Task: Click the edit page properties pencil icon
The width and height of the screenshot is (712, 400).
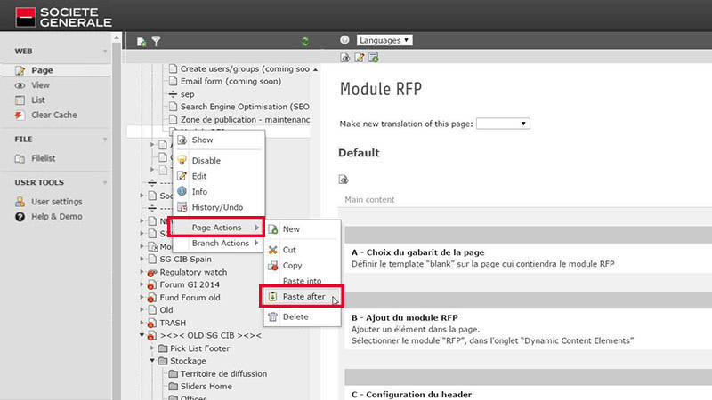Action: [360, 58]
